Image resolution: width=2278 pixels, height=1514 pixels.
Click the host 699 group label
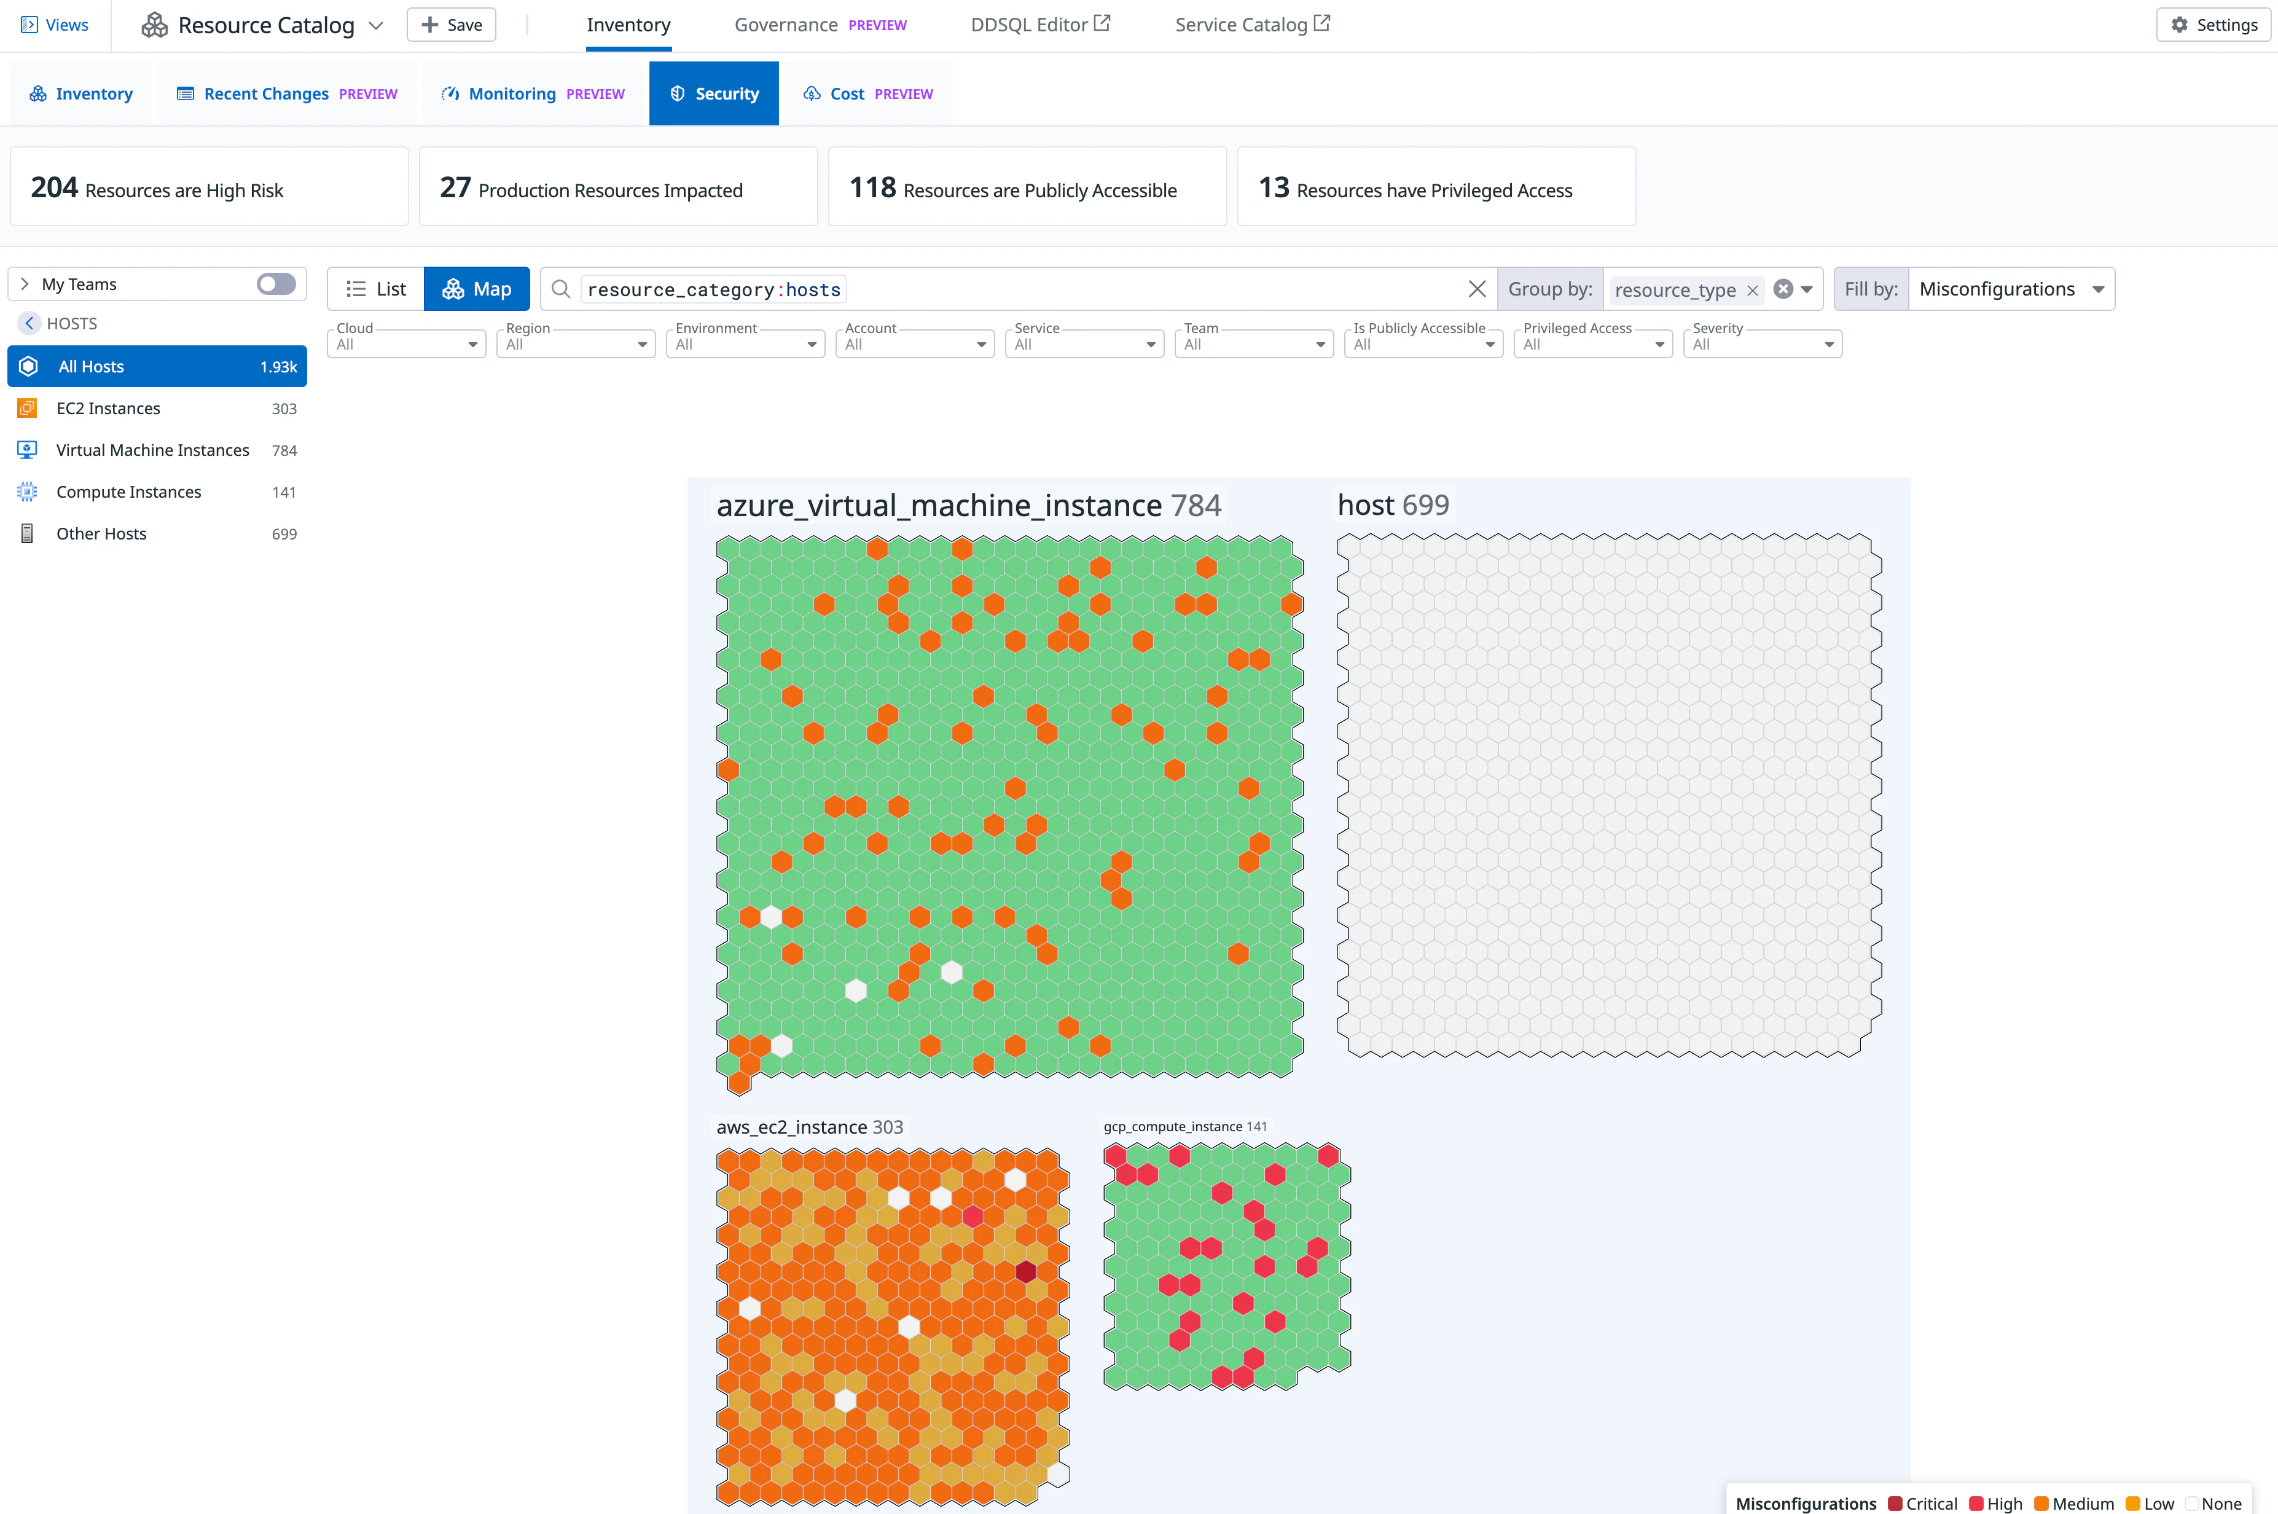click(x=1393, y=505)
